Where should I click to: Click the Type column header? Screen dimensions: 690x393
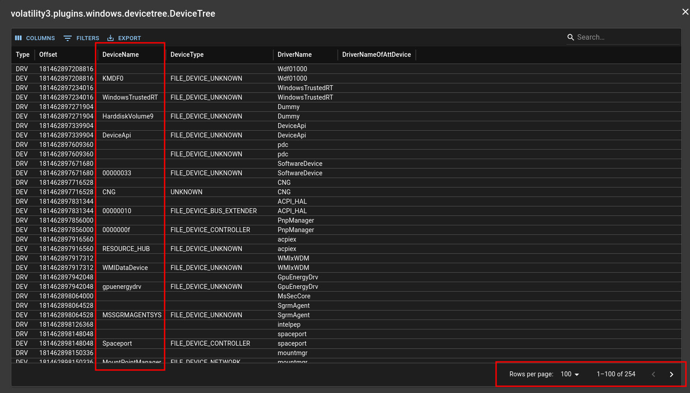(23, 55)
